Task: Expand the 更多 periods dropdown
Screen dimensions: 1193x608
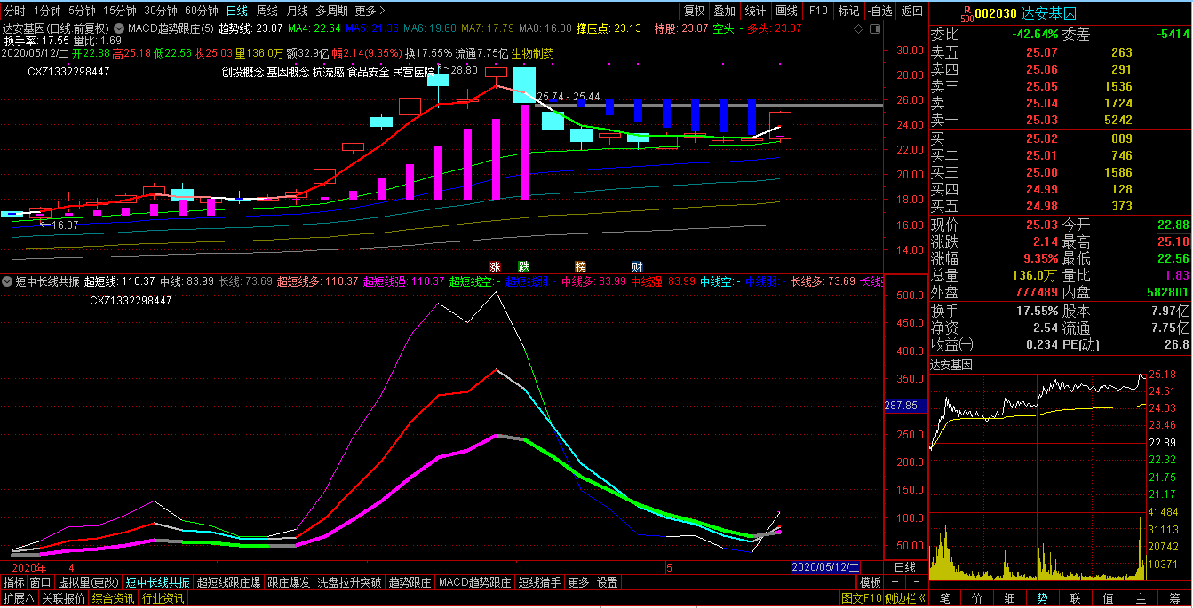Action: pos(370,11)
